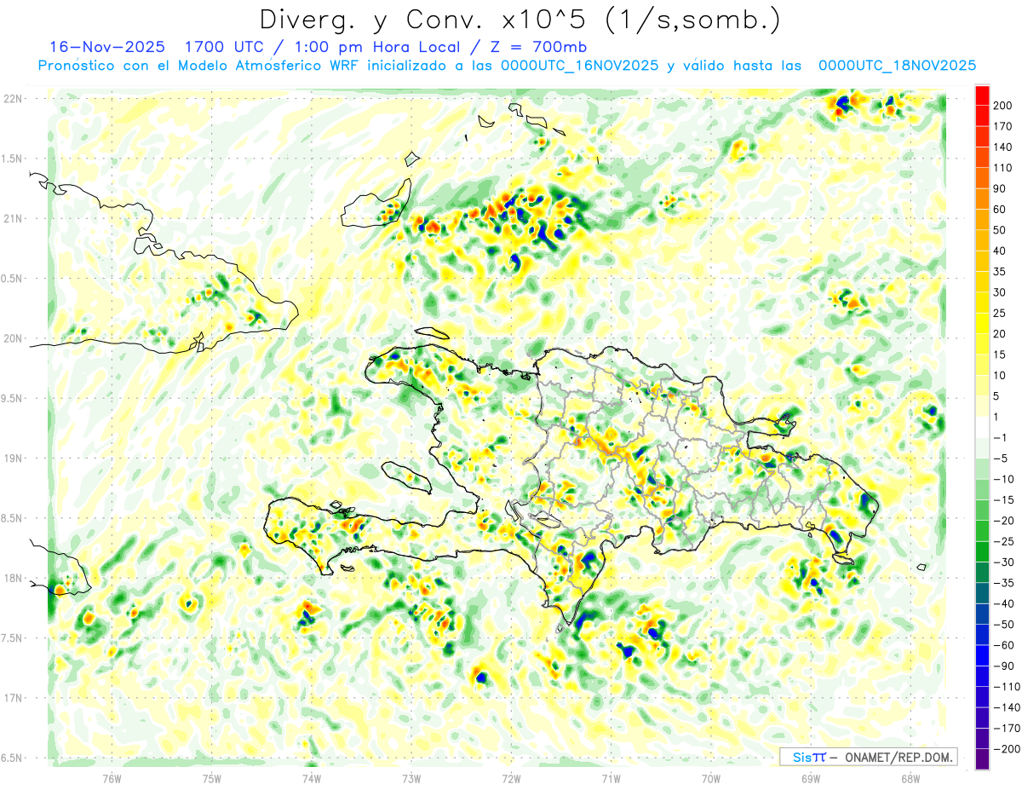Screen dimensions: 1022x790
Task: Click the '7.5N' latitude label
Action: pos(13,637)
